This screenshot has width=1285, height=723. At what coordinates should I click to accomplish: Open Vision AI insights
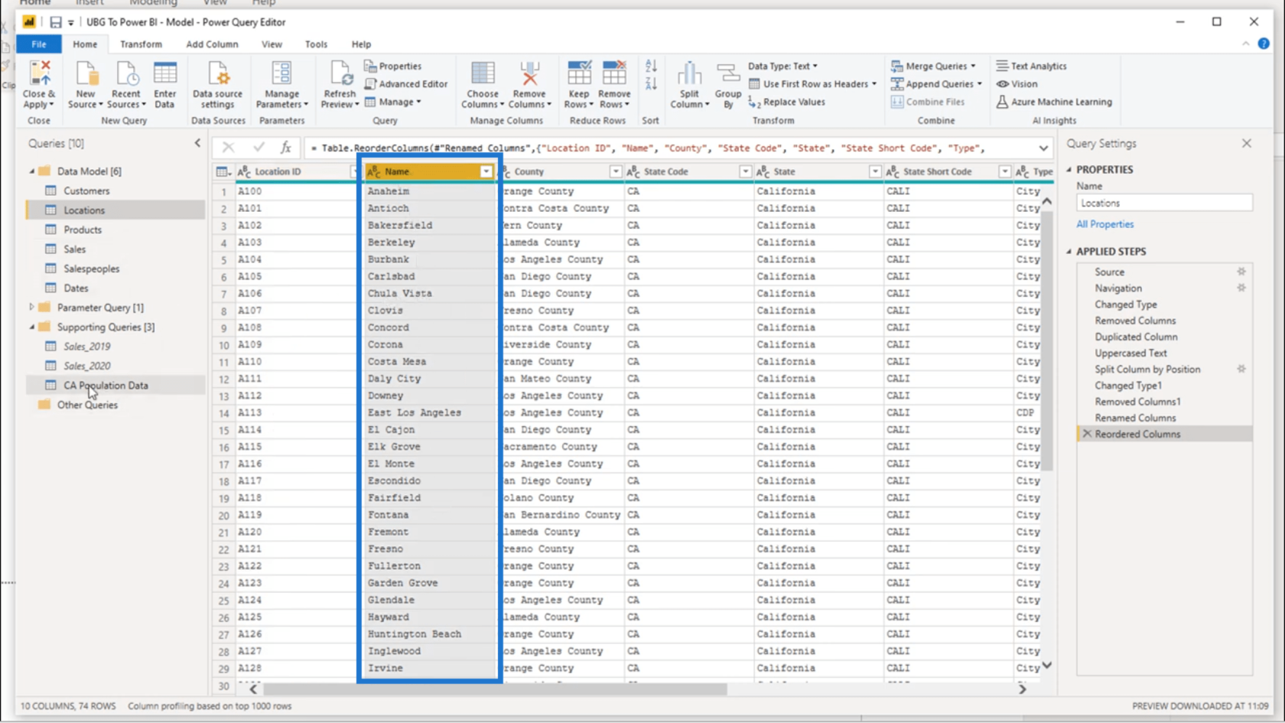click(1017, 84)
